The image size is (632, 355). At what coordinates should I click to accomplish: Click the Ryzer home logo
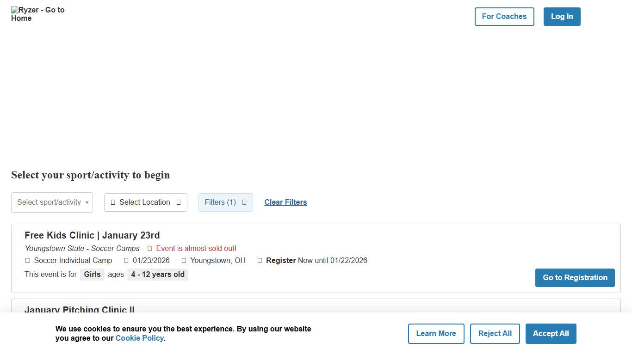coord(38,14)
